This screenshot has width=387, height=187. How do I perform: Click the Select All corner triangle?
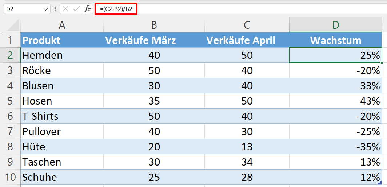click(x=13, y=25)
